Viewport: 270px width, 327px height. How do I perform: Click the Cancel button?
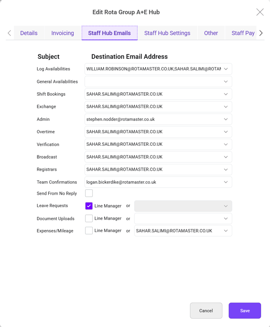[x=206, y=311]
